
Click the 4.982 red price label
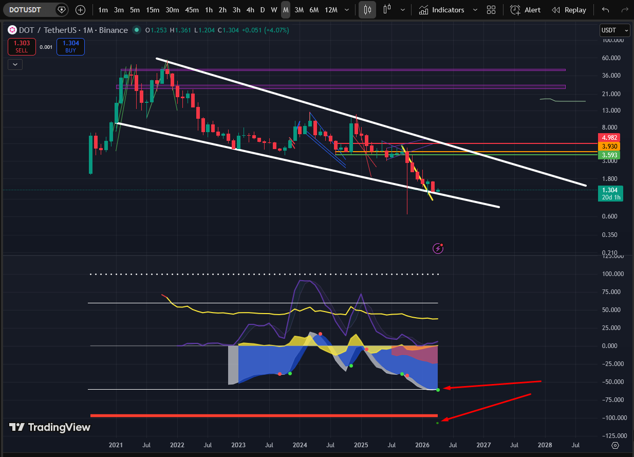609,137
